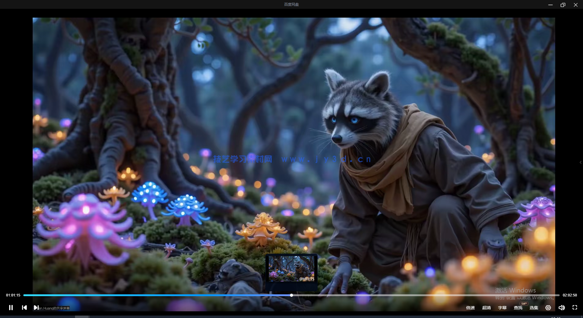Screen dimensions: 583x318
Task: Click the SVIP badge above 查找
Action: point(524,303)
